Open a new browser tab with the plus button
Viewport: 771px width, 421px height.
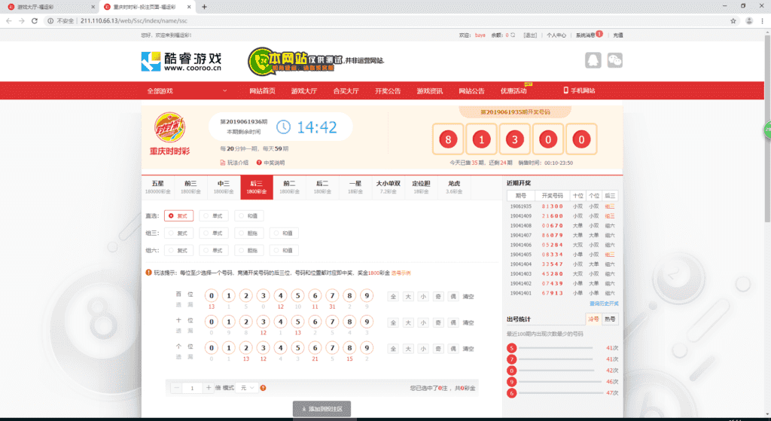(204, 7)
